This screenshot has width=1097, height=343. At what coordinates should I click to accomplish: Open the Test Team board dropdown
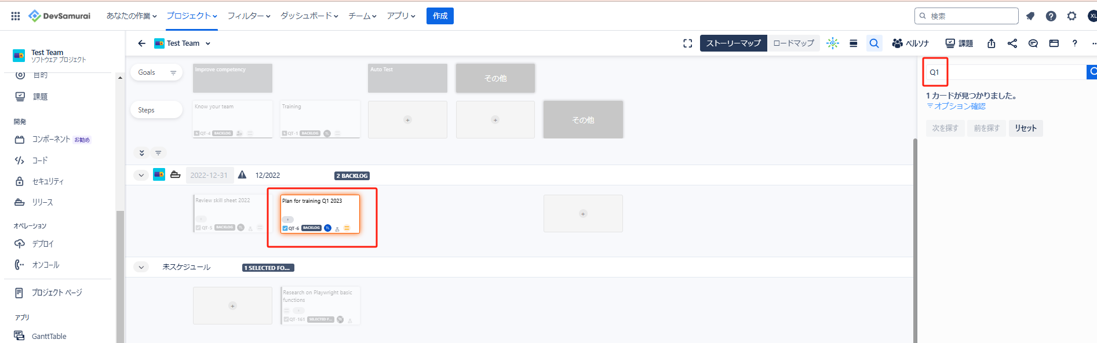coord(208,43)
